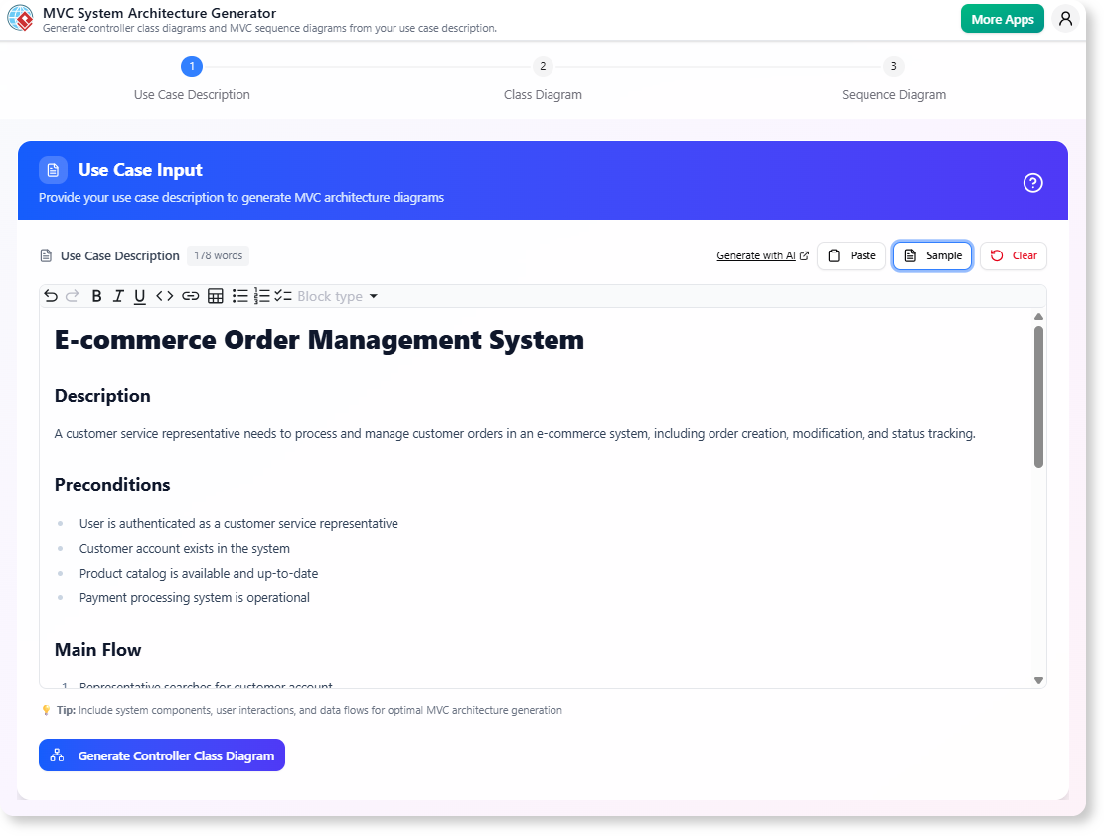Open the help icon on the blue banner

(1032, 183)
